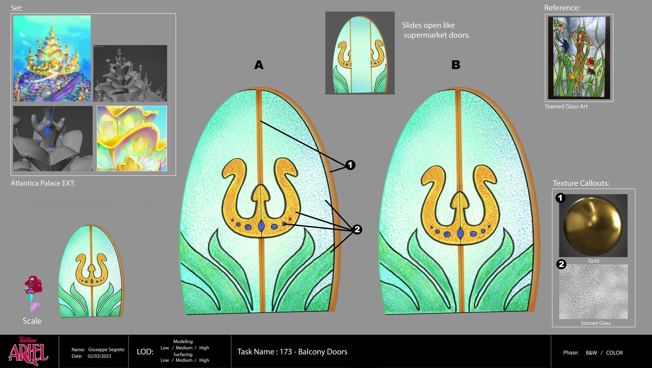The height and width of the screenshot is (368, 652).
Task: Open the stained glass mermaid reference image
Action: 579,58
